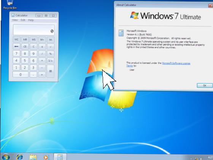
Task: Click the CE clear entry key
Action: 25,46
